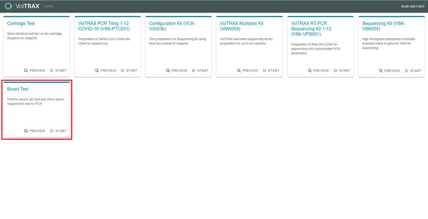Viewport: 428px width, 219px height.
Task: Preview the Sequencing Kit (VSK-VSK004)
Action: 389,71
